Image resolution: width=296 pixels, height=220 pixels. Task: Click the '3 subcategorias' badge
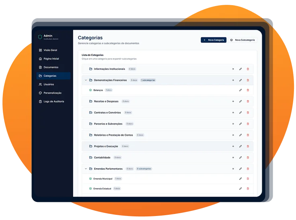[x=144, y=169]
